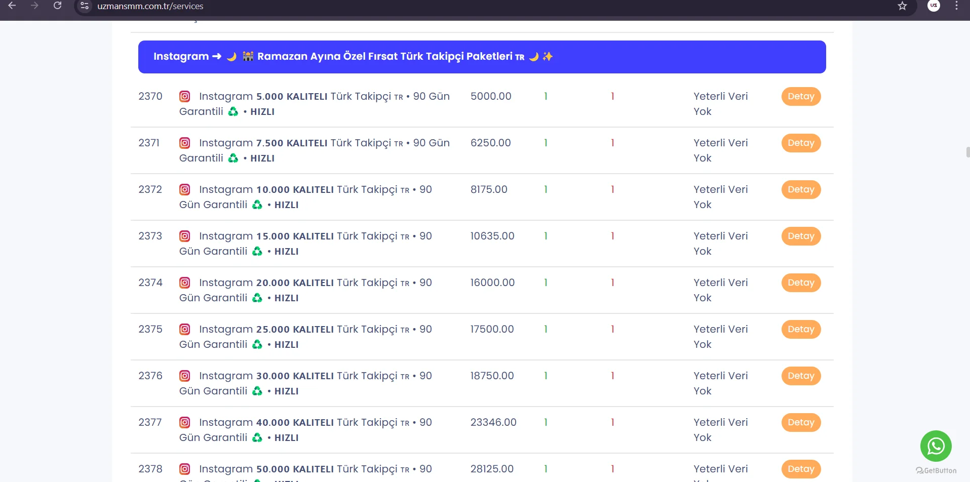
Task: Click the WhatsApp chat floating button
Action: click(x=936, y=446)
